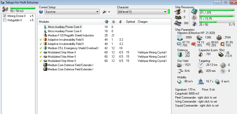Click the capacitor capacity icon showing 781
237x114 pixels.
200,54
